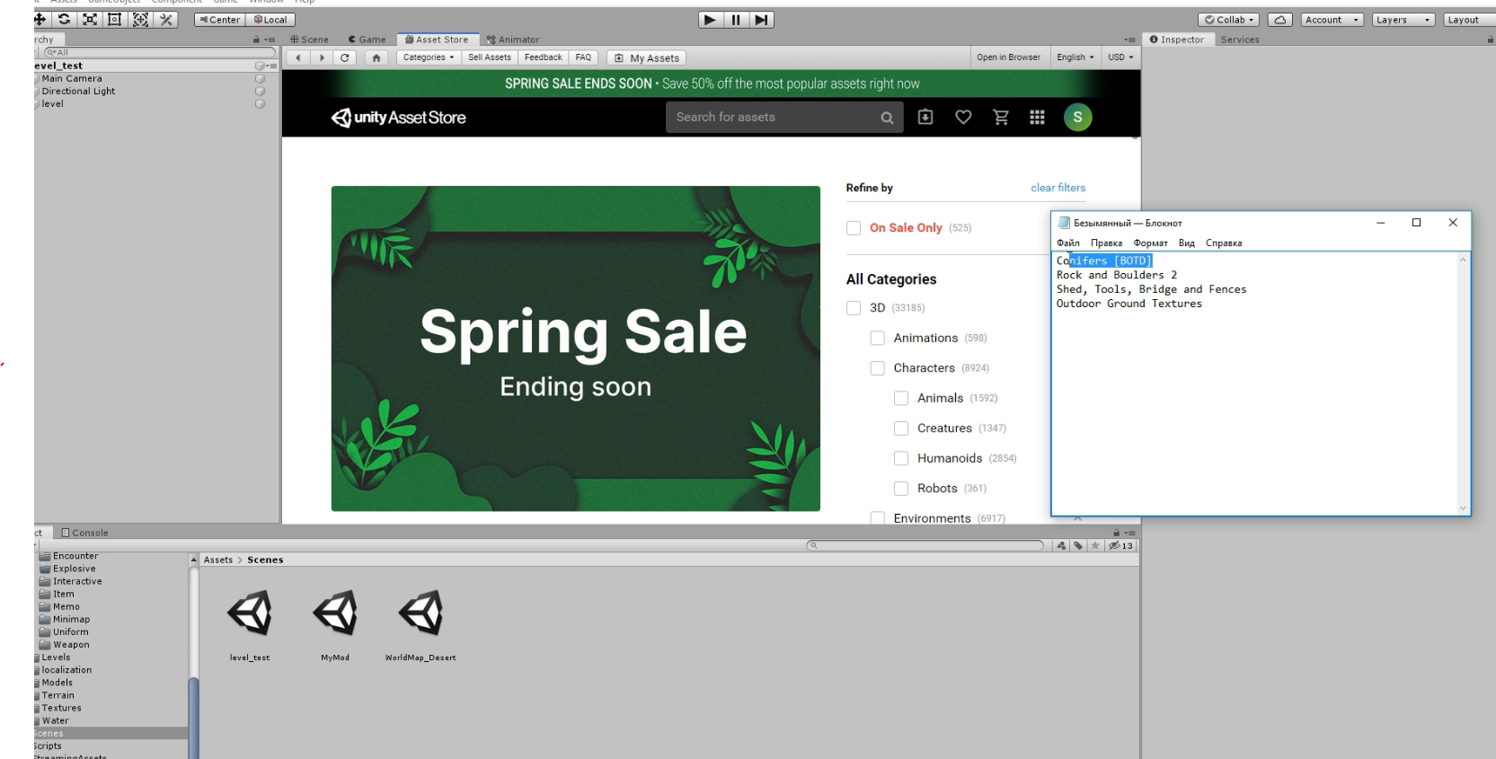This screenshot has height=759, width=1496.
Task: Open the shopping cart
Action: [x=1001, y=117]
